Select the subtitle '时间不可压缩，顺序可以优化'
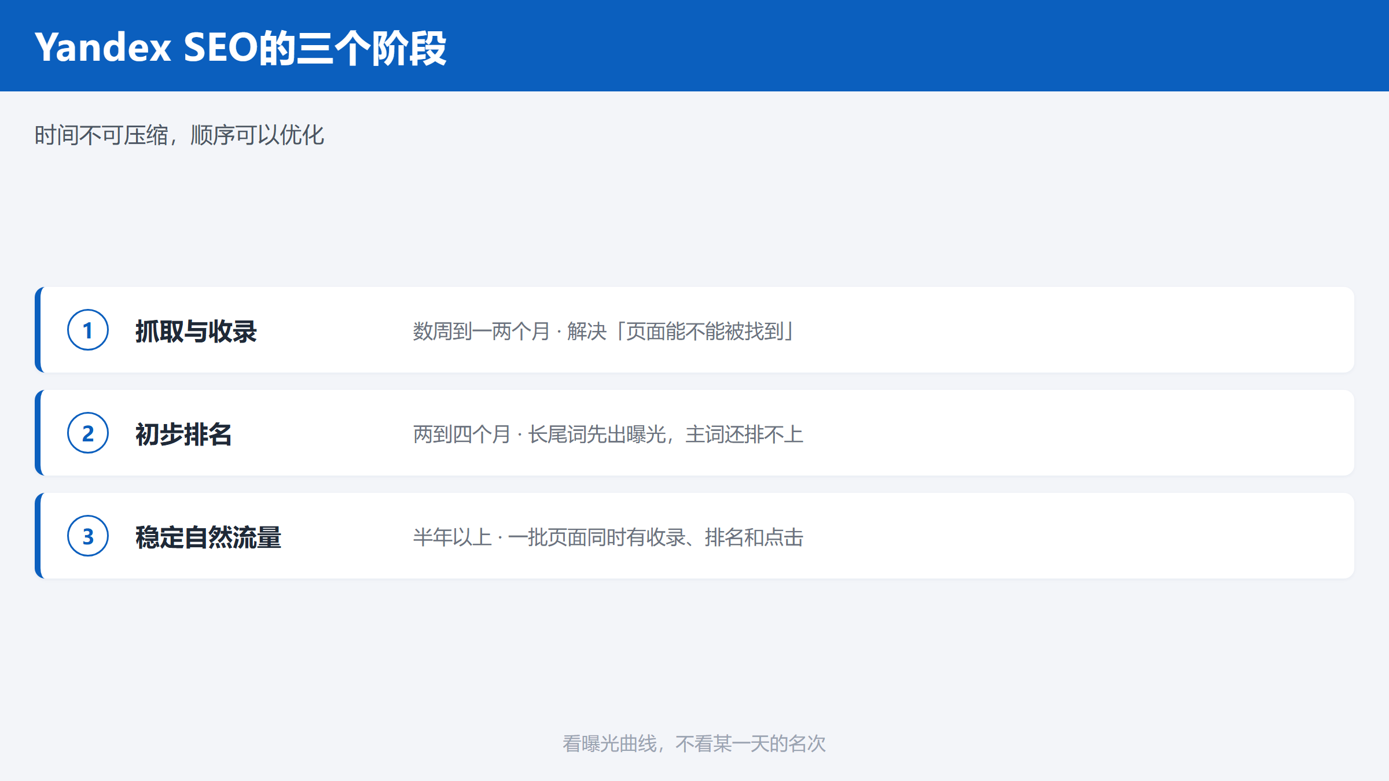 coord(179,135)
